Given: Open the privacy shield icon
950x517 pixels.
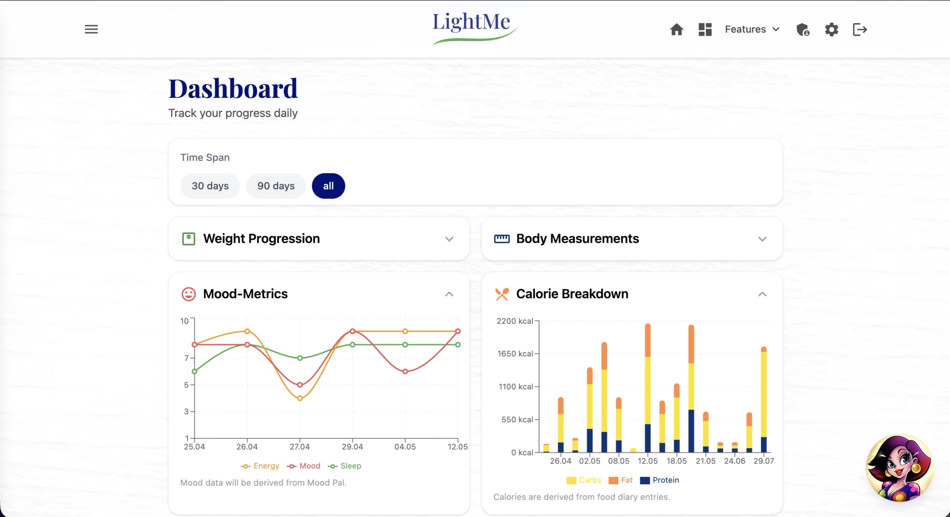Looking at the screenshot, I should click(x=803, y=30).
